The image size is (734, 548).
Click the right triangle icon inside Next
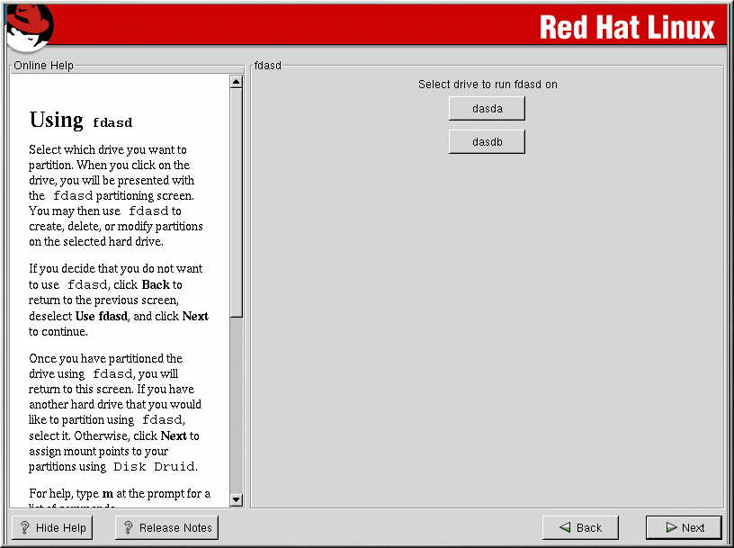668,527
